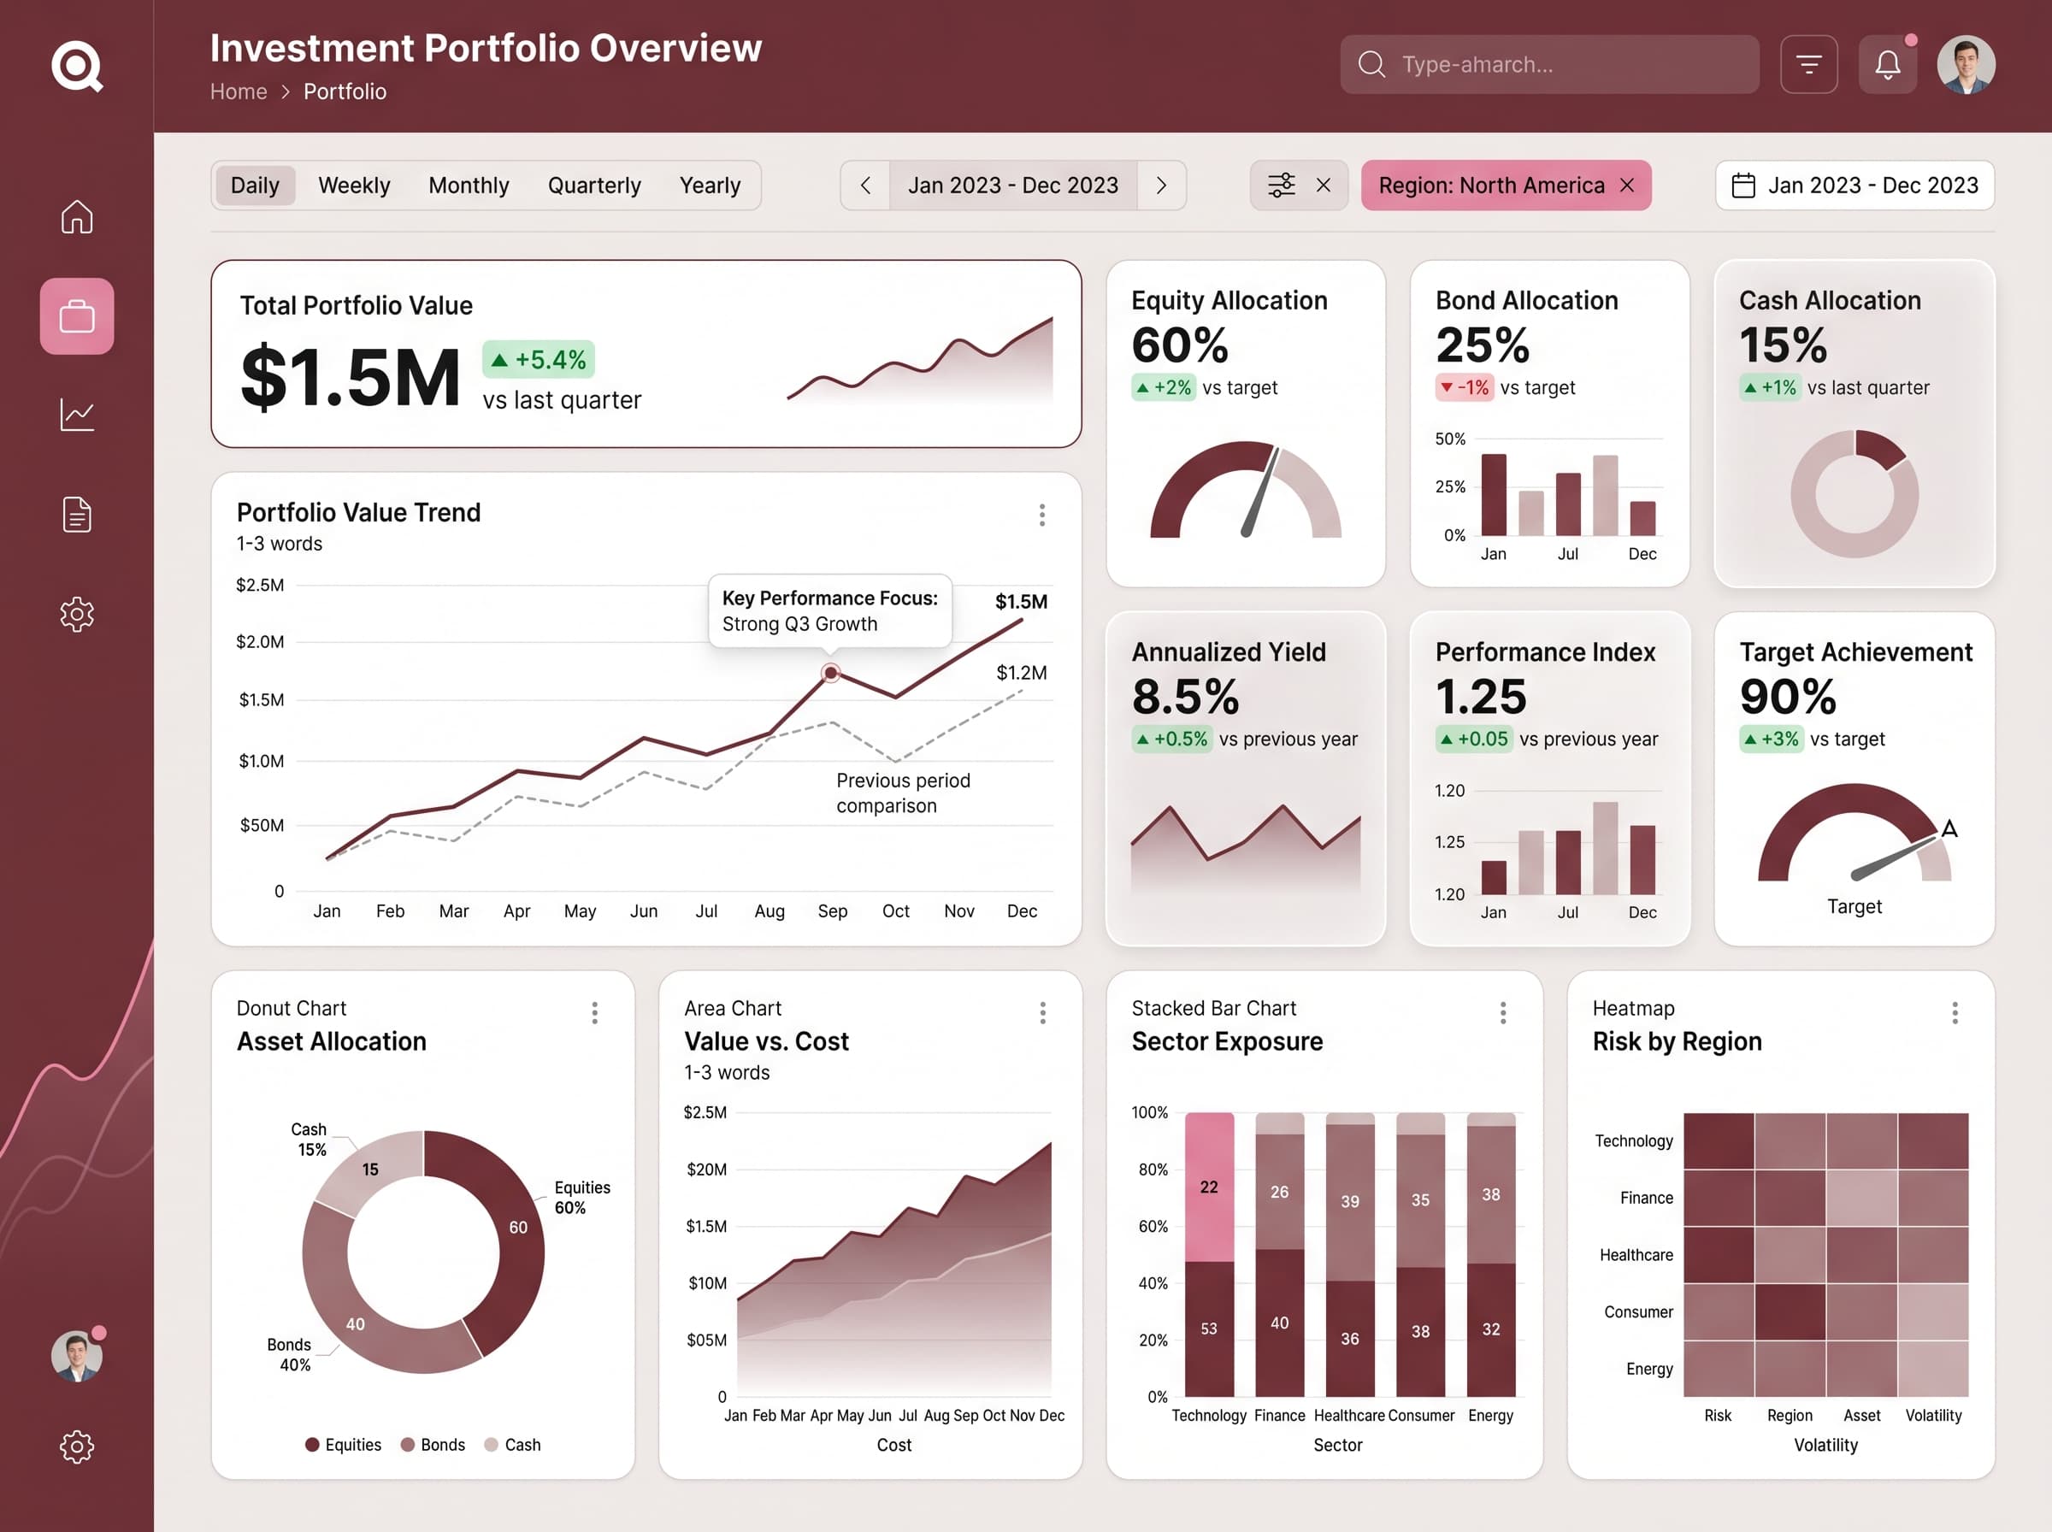Click the pink Technology bar segment 22

(x=1209, y=1187)
